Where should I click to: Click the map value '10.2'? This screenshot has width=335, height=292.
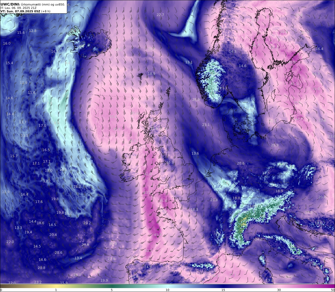point(217,233)
